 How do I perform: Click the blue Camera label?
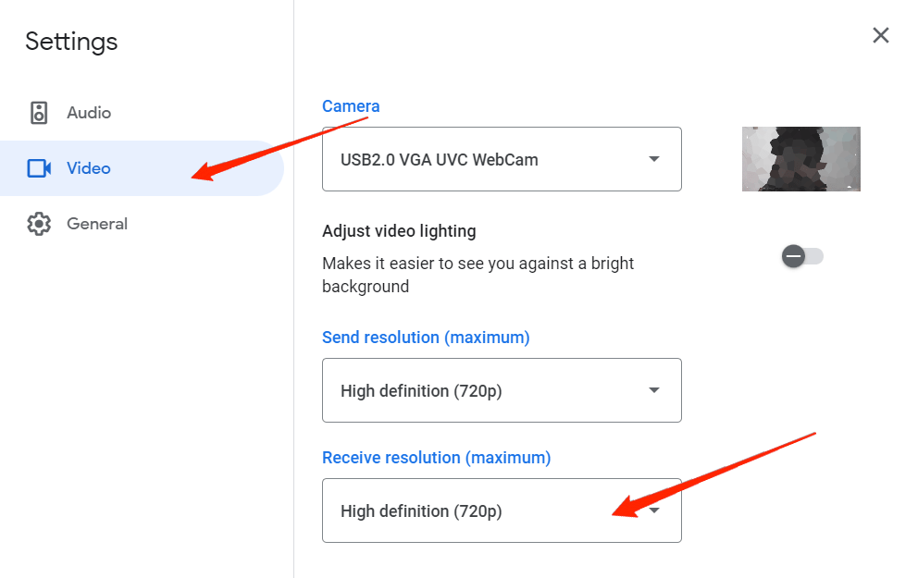[x=351, y=106]
